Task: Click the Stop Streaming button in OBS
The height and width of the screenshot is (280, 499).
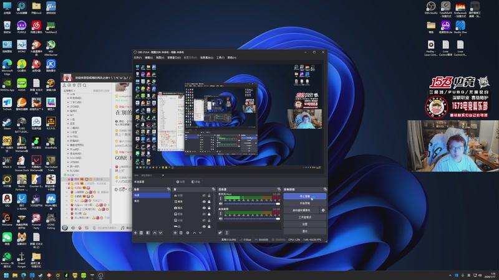Action: [304, 196]
